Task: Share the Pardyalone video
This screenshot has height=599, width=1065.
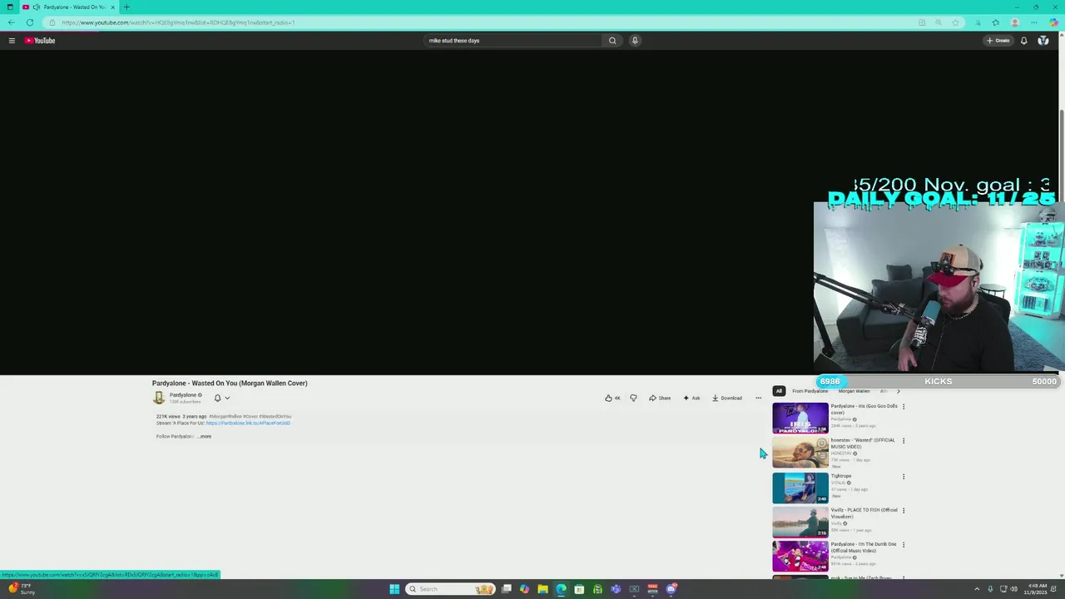Action: coord(660,398)
